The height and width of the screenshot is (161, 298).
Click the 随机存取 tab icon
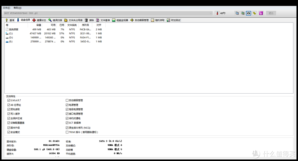click(x=152, y=20)
